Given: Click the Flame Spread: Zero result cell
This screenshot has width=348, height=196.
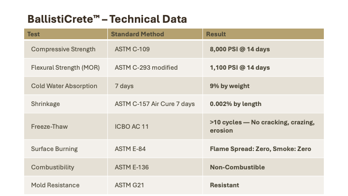Looking at the screenshot, I should pos(263,149).
